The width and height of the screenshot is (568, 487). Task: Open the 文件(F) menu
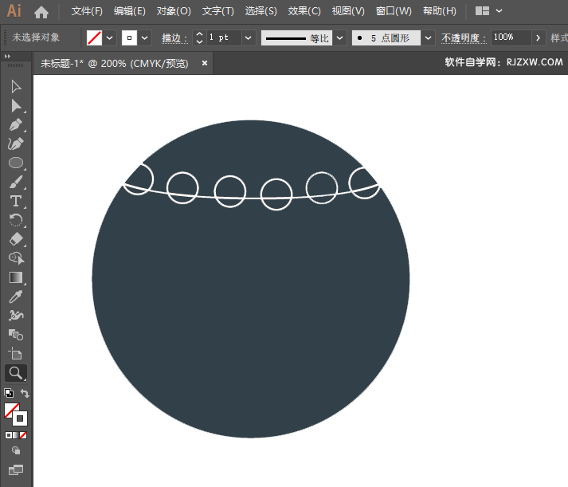pos(87,11)
